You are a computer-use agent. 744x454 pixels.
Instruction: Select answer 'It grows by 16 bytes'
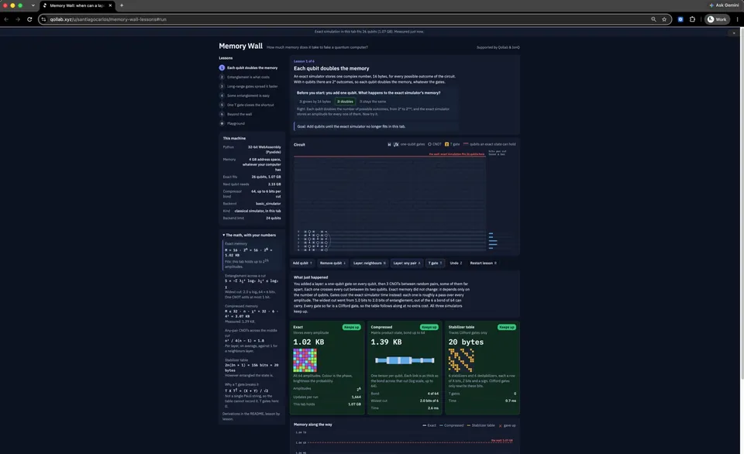coord(315,101)
